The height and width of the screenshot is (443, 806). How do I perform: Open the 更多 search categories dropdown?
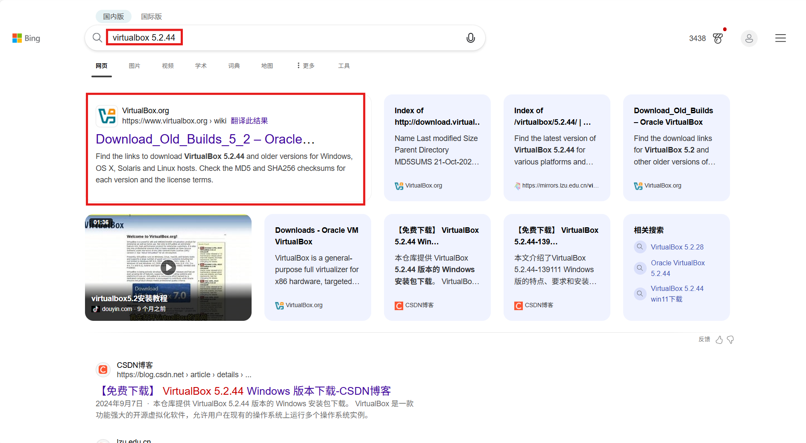pyautogui.click(x=306, y=65)
